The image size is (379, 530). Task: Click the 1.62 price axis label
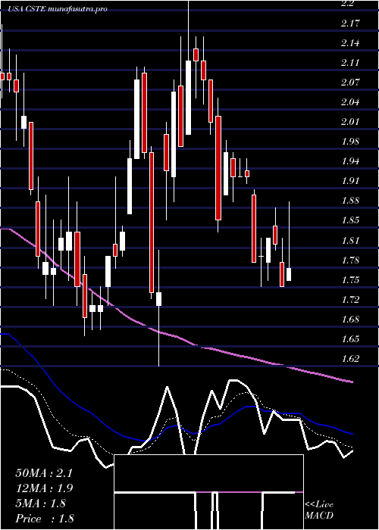(x=350, y=358)
